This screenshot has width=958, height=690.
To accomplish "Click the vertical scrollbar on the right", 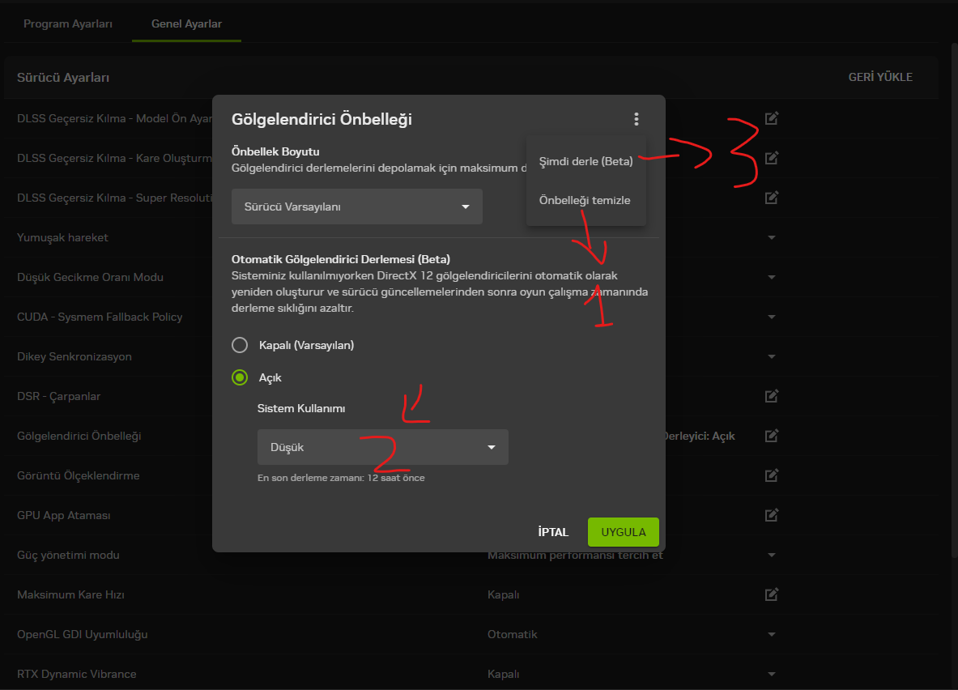I will click(x=954, y=300).
